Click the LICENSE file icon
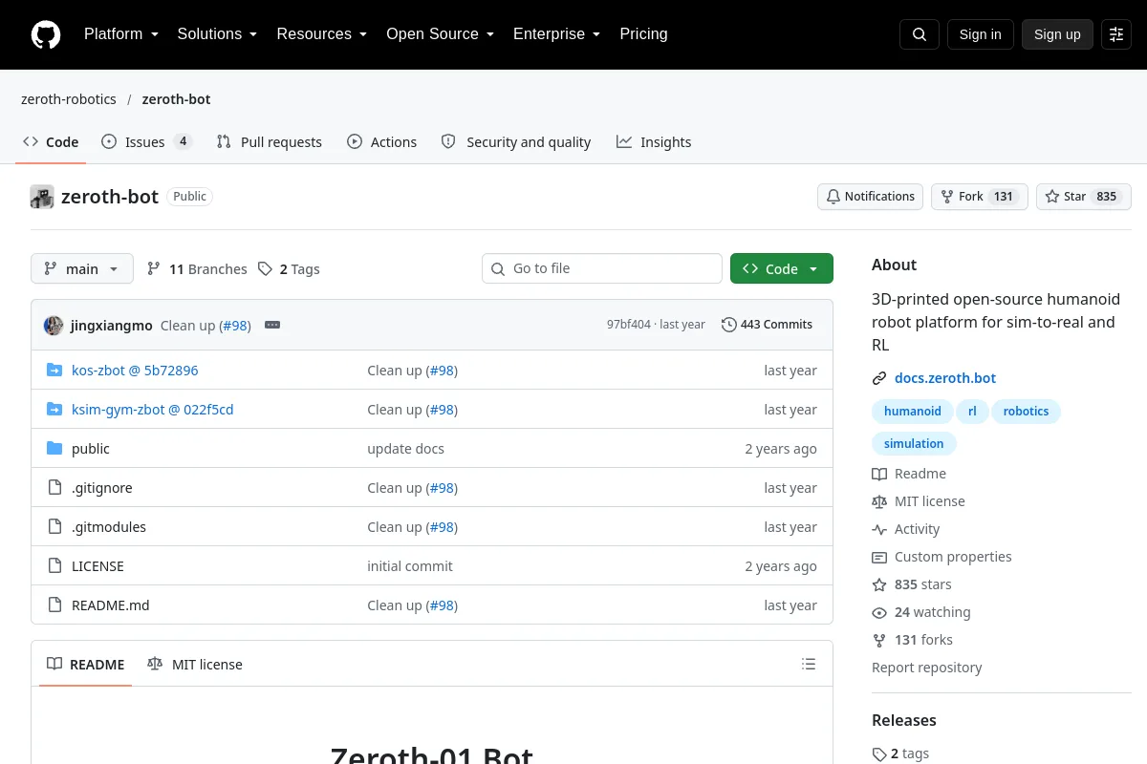The height and width of the screenshot is (764, 1147). pyautogui.click(x=54, y=566)
